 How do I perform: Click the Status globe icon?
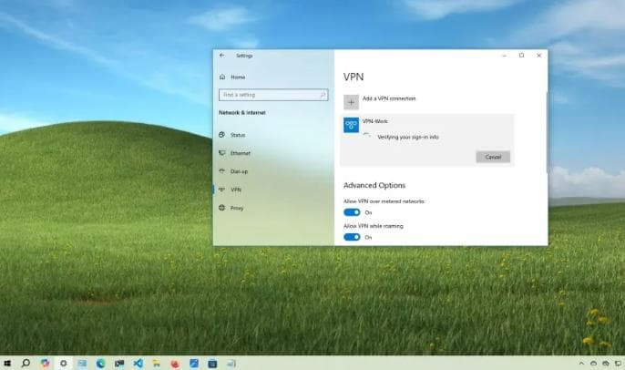(222, 135)
